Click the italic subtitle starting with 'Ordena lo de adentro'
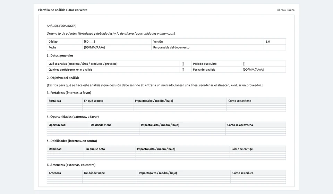This screenshot has width=333, height=194. coord(111,34)
